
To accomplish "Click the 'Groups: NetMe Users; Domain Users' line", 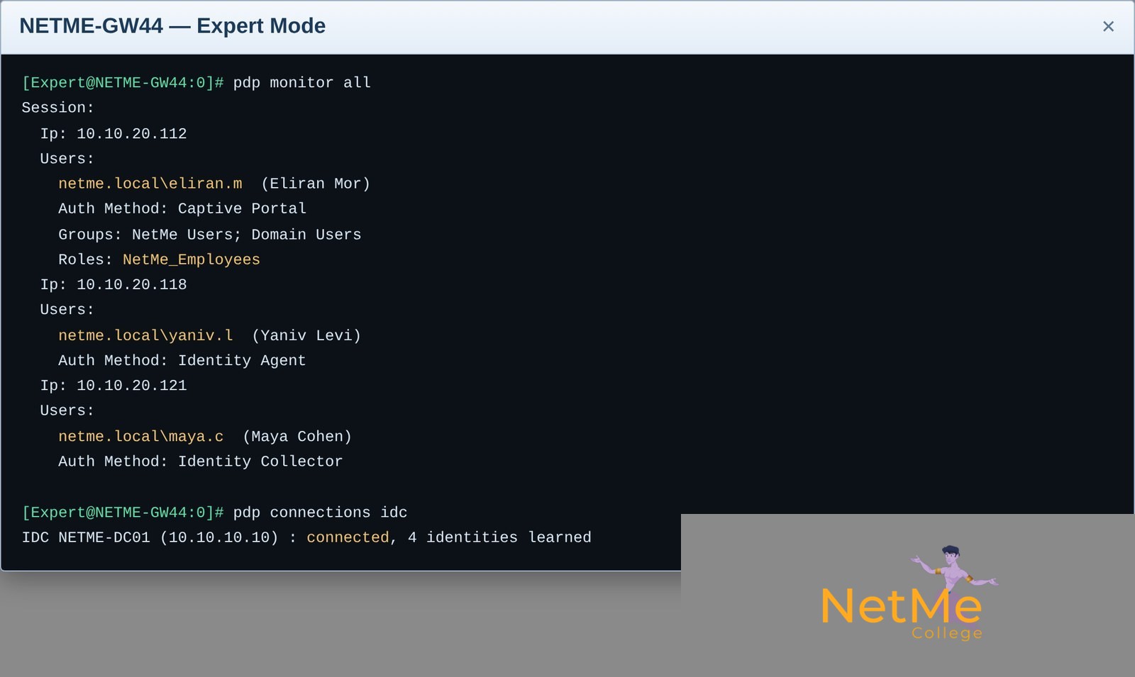I will coord(210,234).
